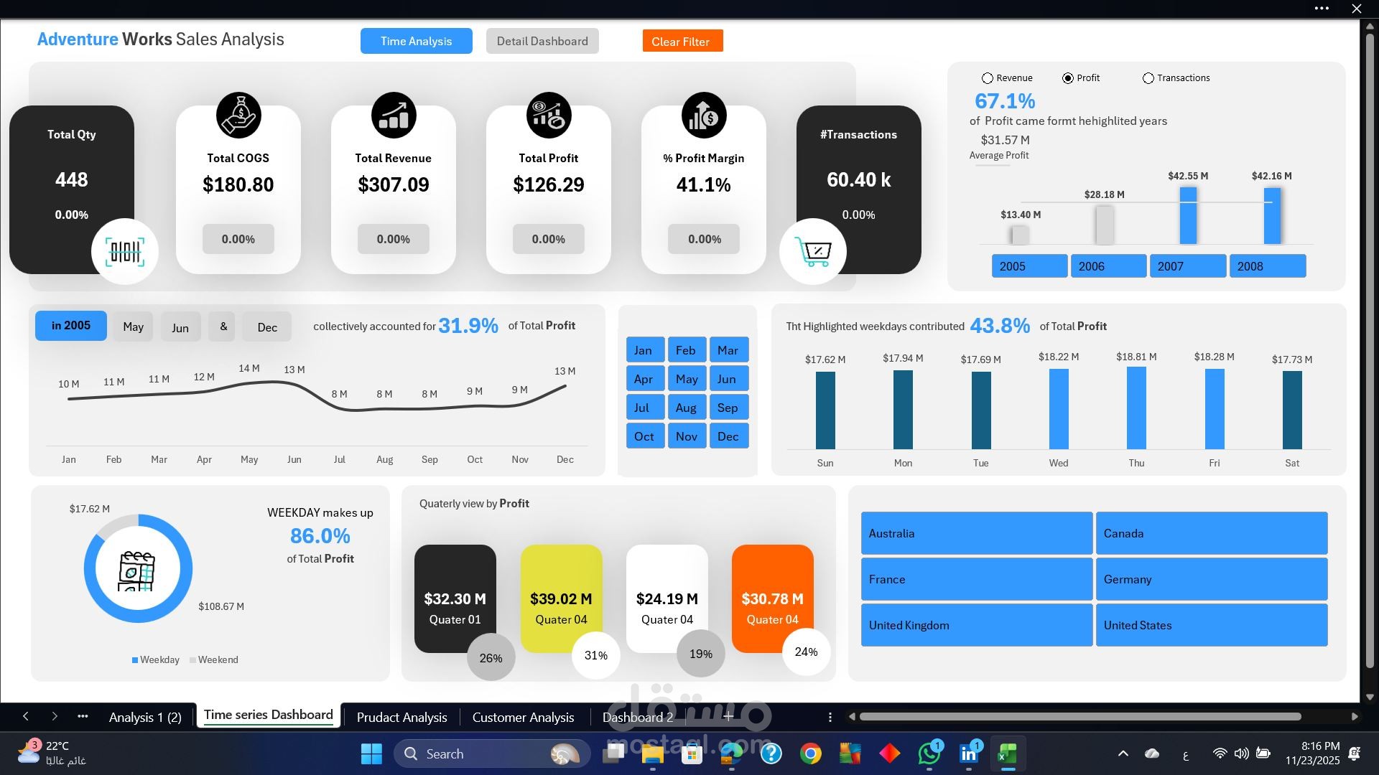Click the Total Revenue growth chart icon

(394, 116)
